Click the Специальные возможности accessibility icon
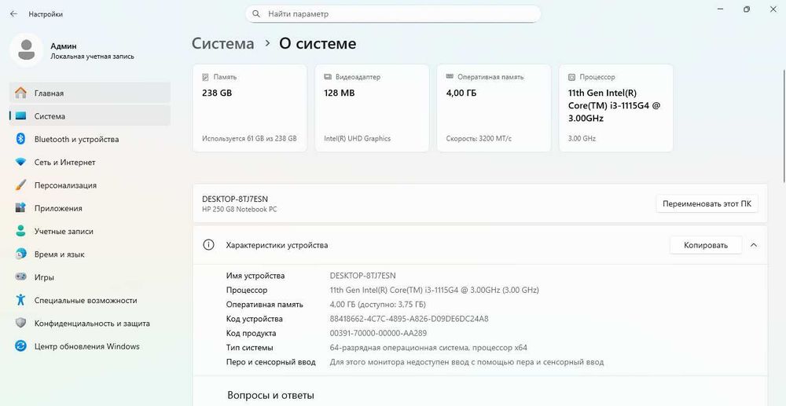The image size is (786, 406). coord(21,300)
